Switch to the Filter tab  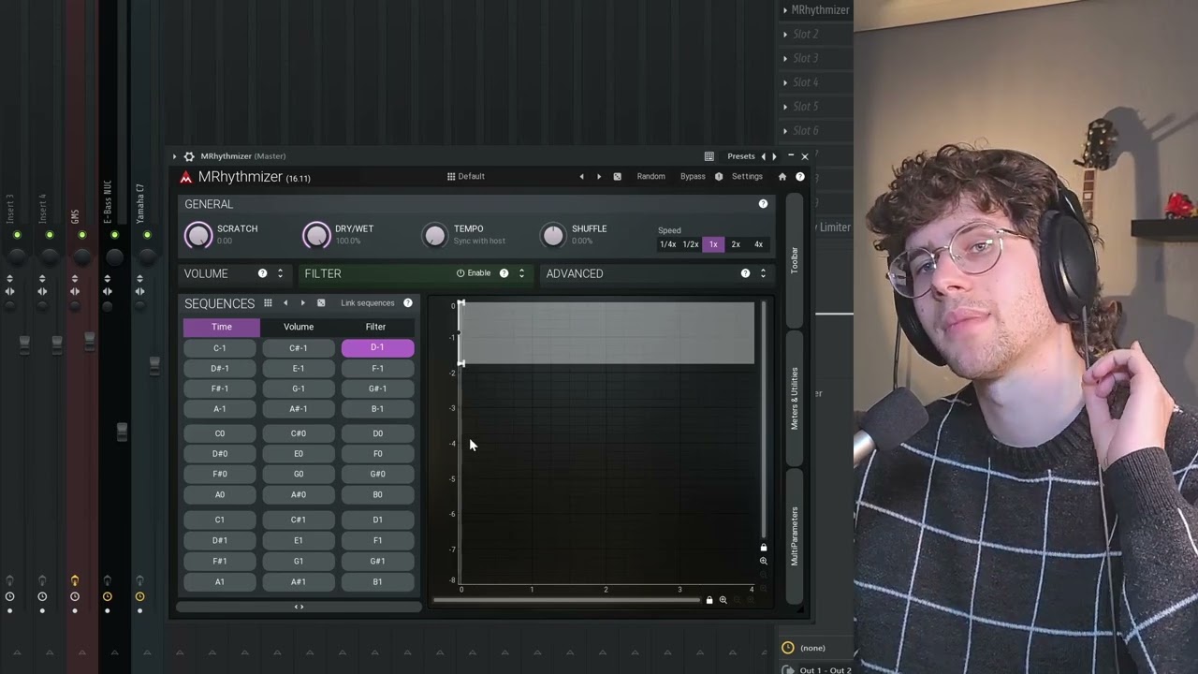click(375, 327)
